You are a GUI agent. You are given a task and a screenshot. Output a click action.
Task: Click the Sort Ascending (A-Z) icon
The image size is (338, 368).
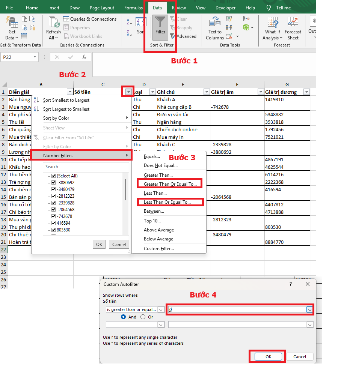tap(129, 22)
